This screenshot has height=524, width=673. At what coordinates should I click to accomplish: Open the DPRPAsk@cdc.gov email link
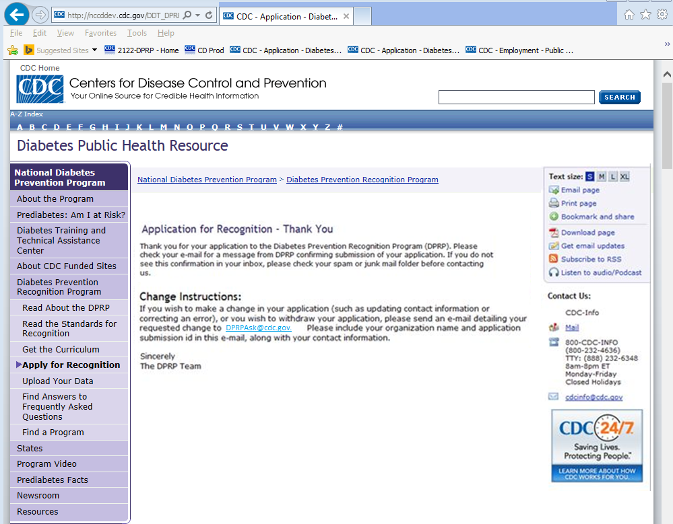click(259, 328)
